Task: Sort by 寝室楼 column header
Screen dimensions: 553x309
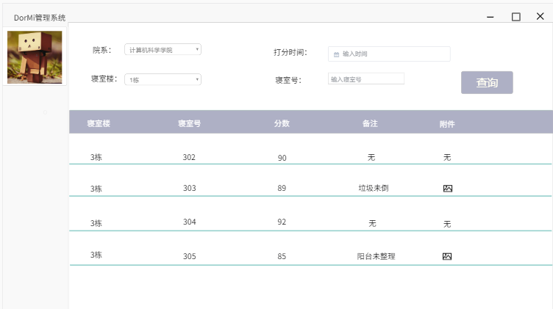Action: pos(98,124)
